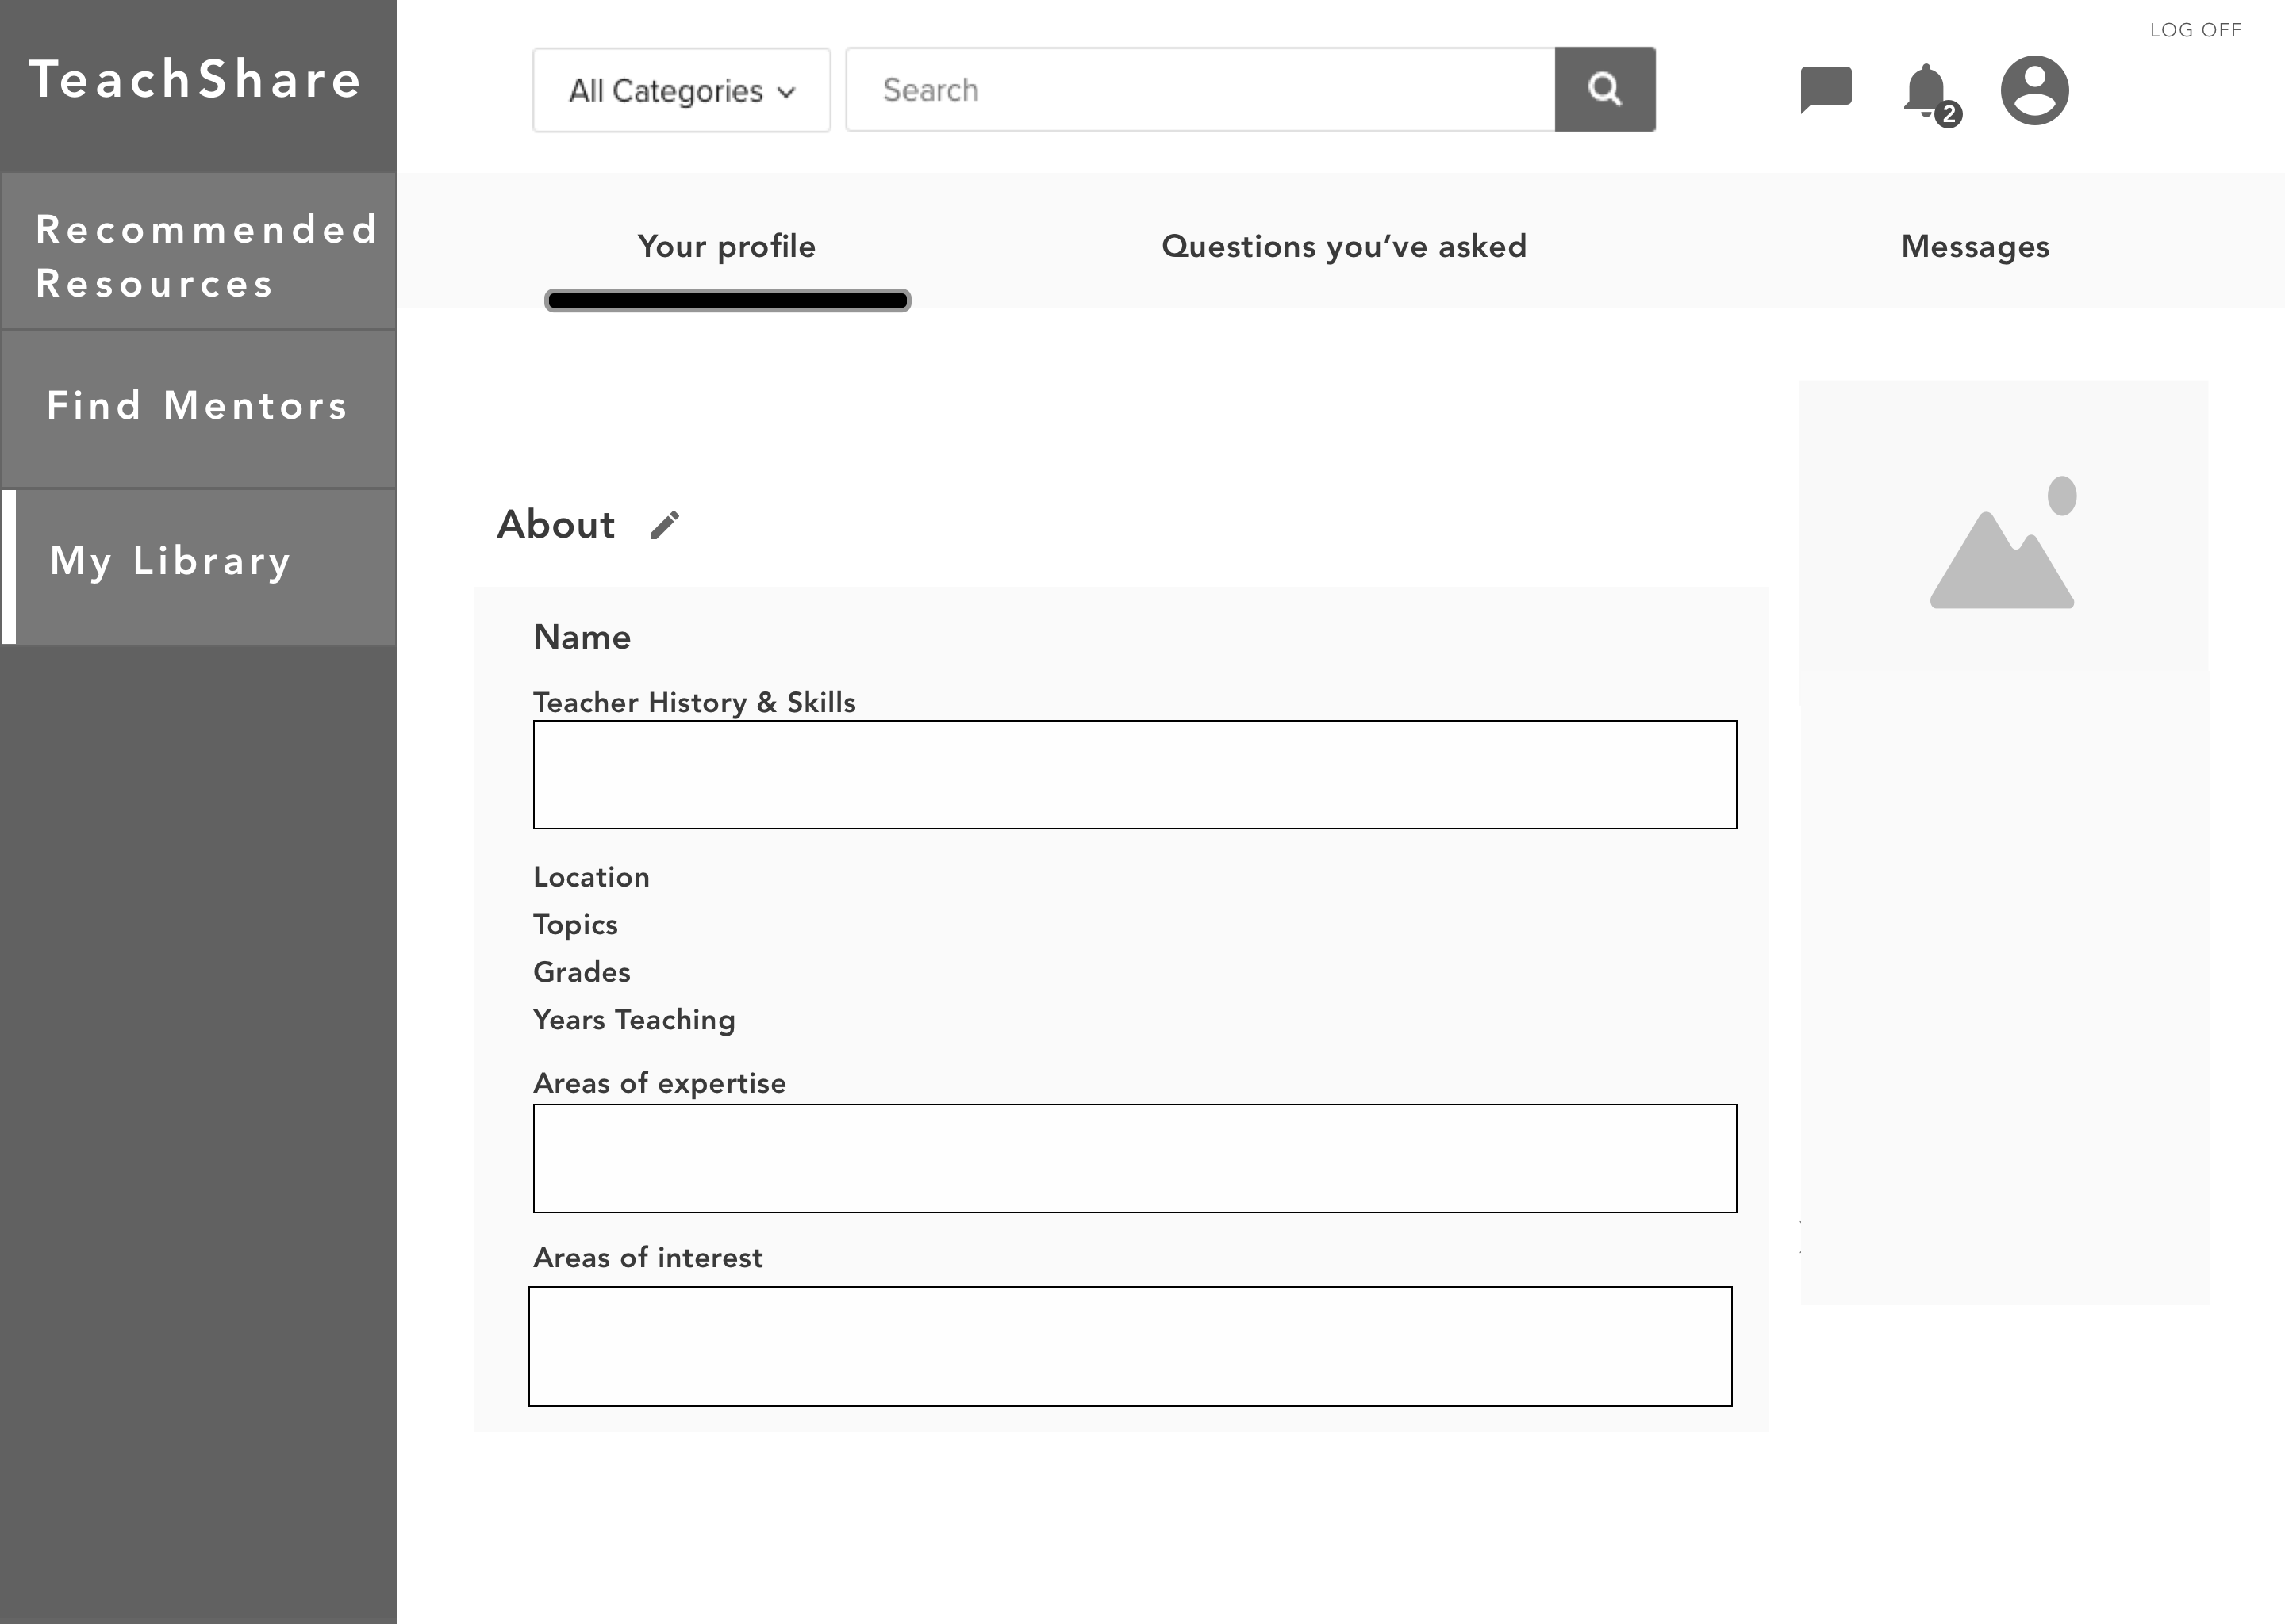Switch to Your profile tab
The image size is (2285, 1624).
726,246
